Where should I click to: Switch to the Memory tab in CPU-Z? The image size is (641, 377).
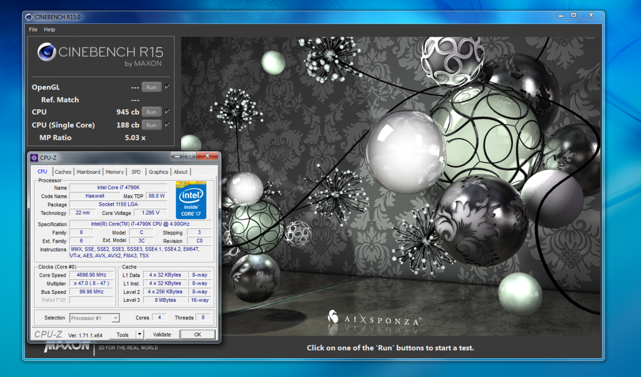[x=114, y=172]
